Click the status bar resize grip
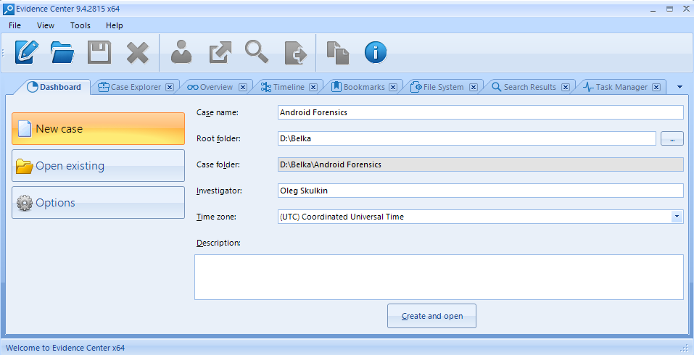Image resolution: width=694 pixels, height=355 pixels. click(685, 348)
